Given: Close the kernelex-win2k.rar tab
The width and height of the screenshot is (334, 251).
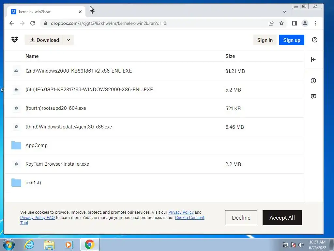Looking at the screenshot, I should (x=80, y=12).
